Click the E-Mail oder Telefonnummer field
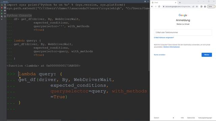216x121 pixels. 183,32
